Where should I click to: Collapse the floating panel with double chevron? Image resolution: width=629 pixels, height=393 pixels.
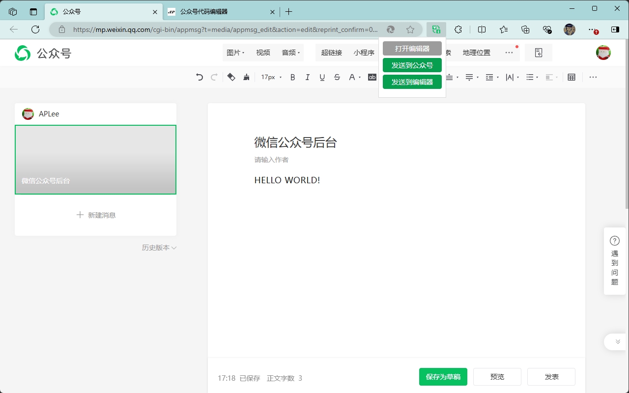click(618, 342)
